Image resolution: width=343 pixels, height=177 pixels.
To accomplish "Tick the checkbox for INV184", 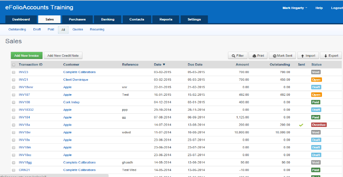I will tap(14, 118).
